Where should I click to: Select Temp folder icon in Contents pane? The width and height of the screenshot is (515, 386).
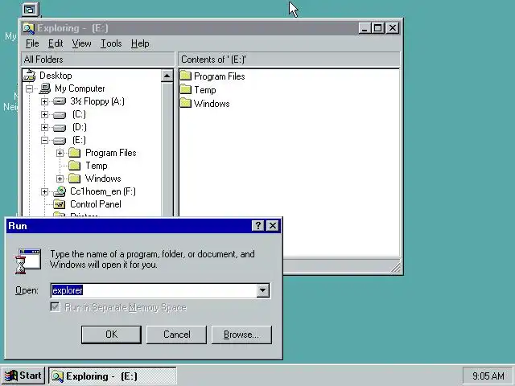[186, 89]
